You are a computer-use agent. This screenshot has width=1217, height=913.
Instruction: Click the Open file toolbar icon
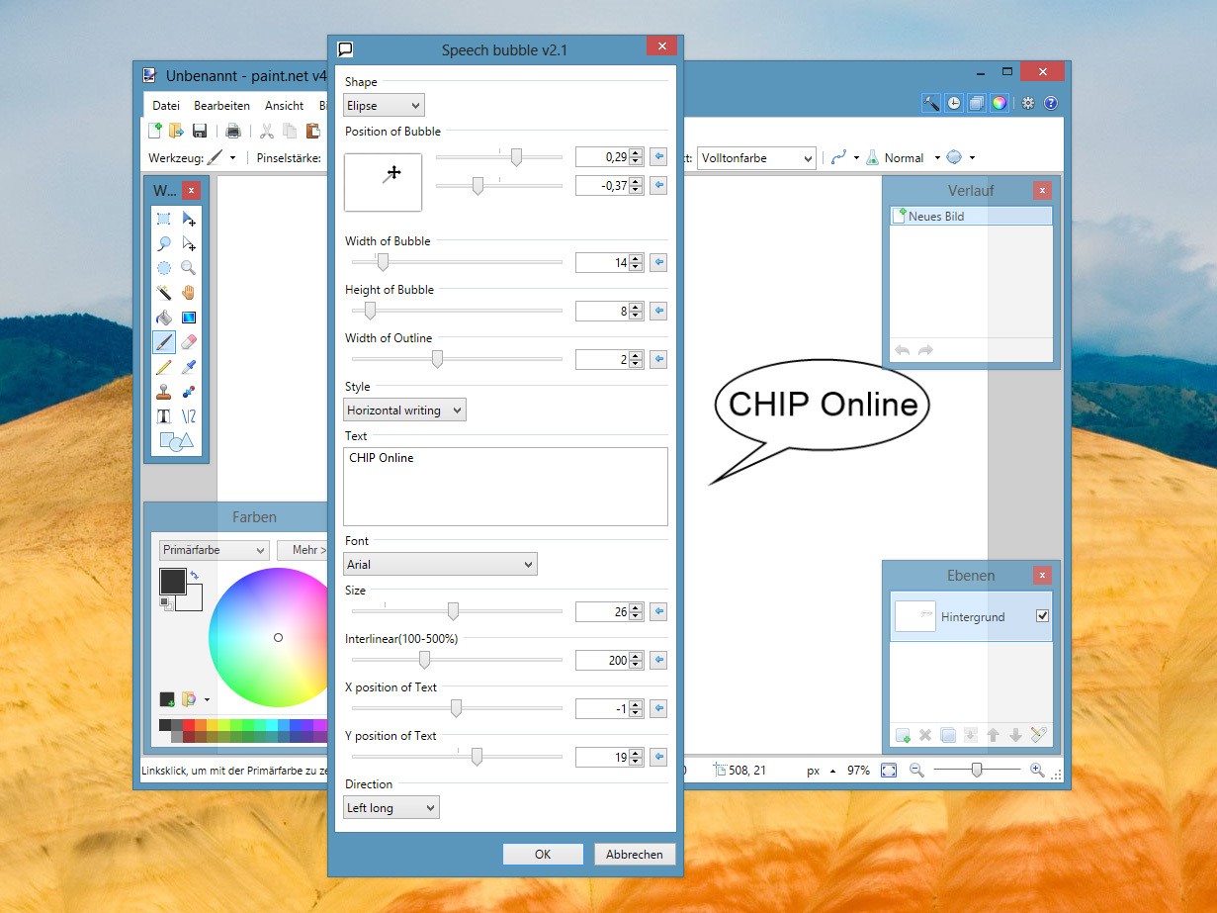tap(177, 131)
